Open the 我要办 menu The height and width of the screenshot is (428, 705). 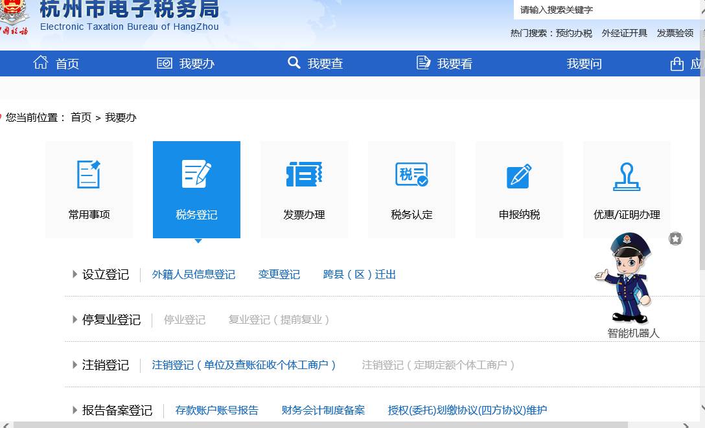coord(186,62)
